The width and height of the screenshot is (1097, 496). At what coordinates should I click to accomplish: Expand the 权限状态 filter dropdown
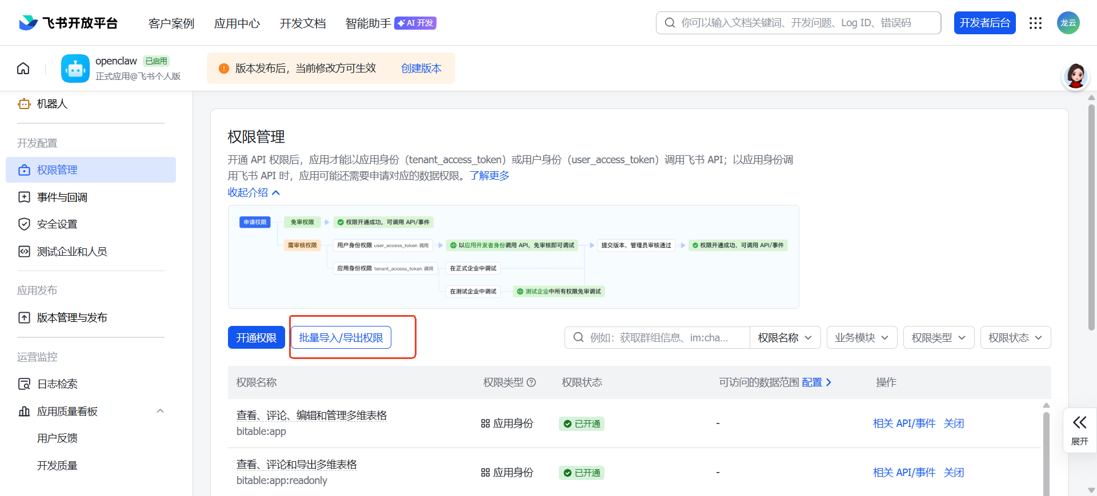pyautogui.click(x=1015, y=338)
